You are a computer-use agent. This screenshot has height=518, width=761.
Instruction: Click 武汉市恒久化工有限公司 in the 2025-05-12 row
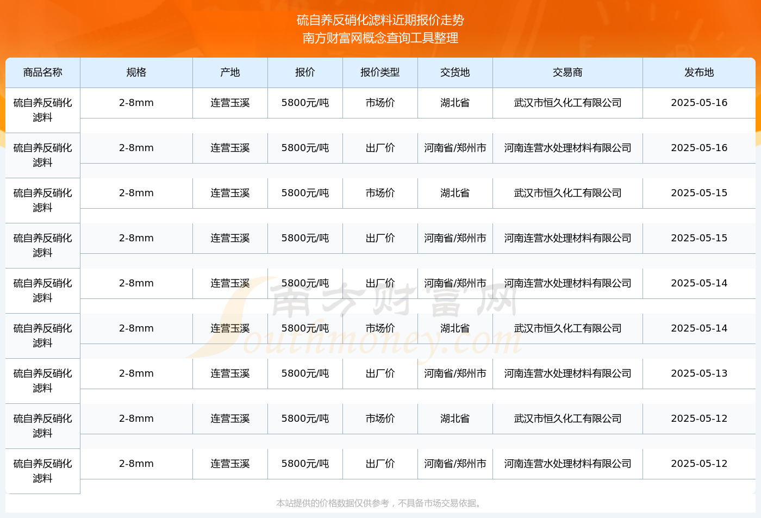click(x=568, y=419)
